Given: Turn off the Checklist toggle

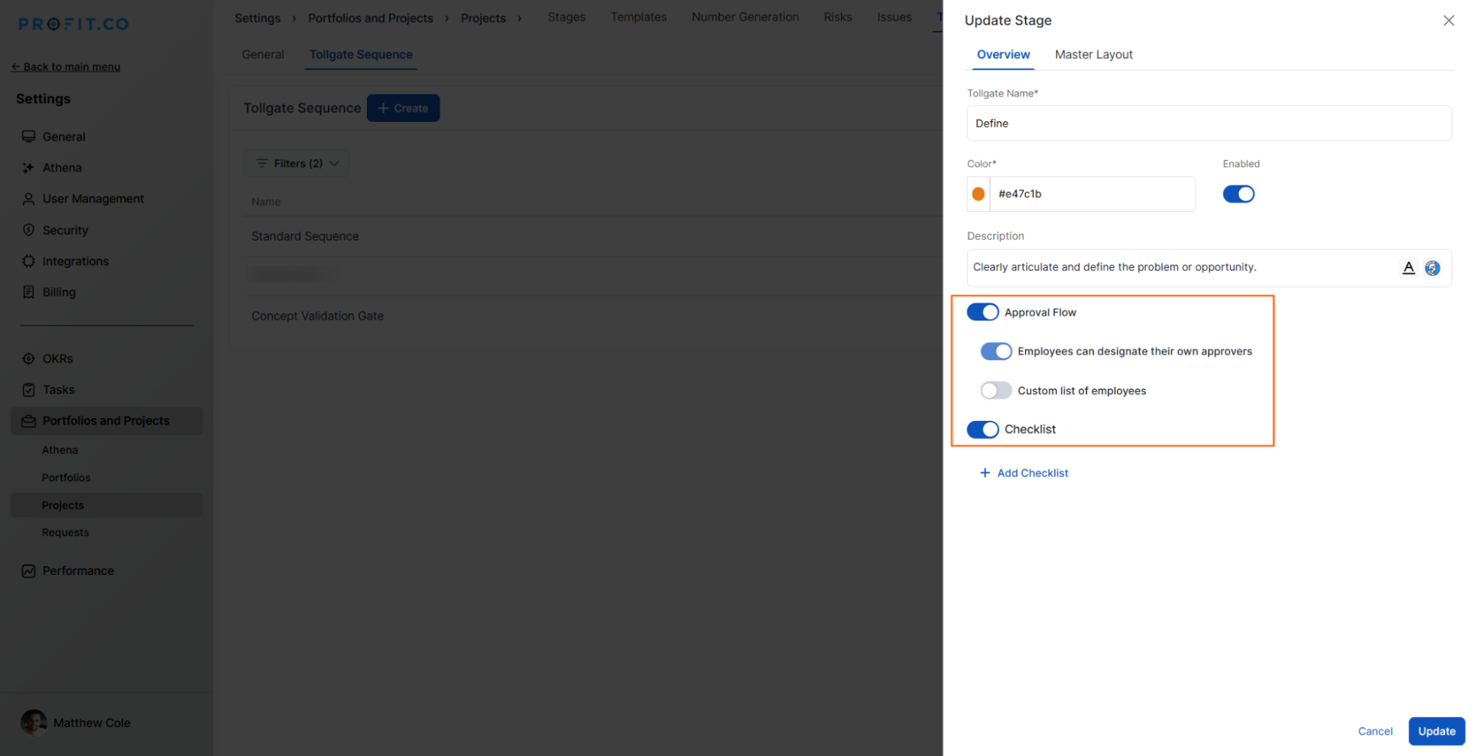Looking at the screenshot, I should pyautogui.click(x=982, y=430).
